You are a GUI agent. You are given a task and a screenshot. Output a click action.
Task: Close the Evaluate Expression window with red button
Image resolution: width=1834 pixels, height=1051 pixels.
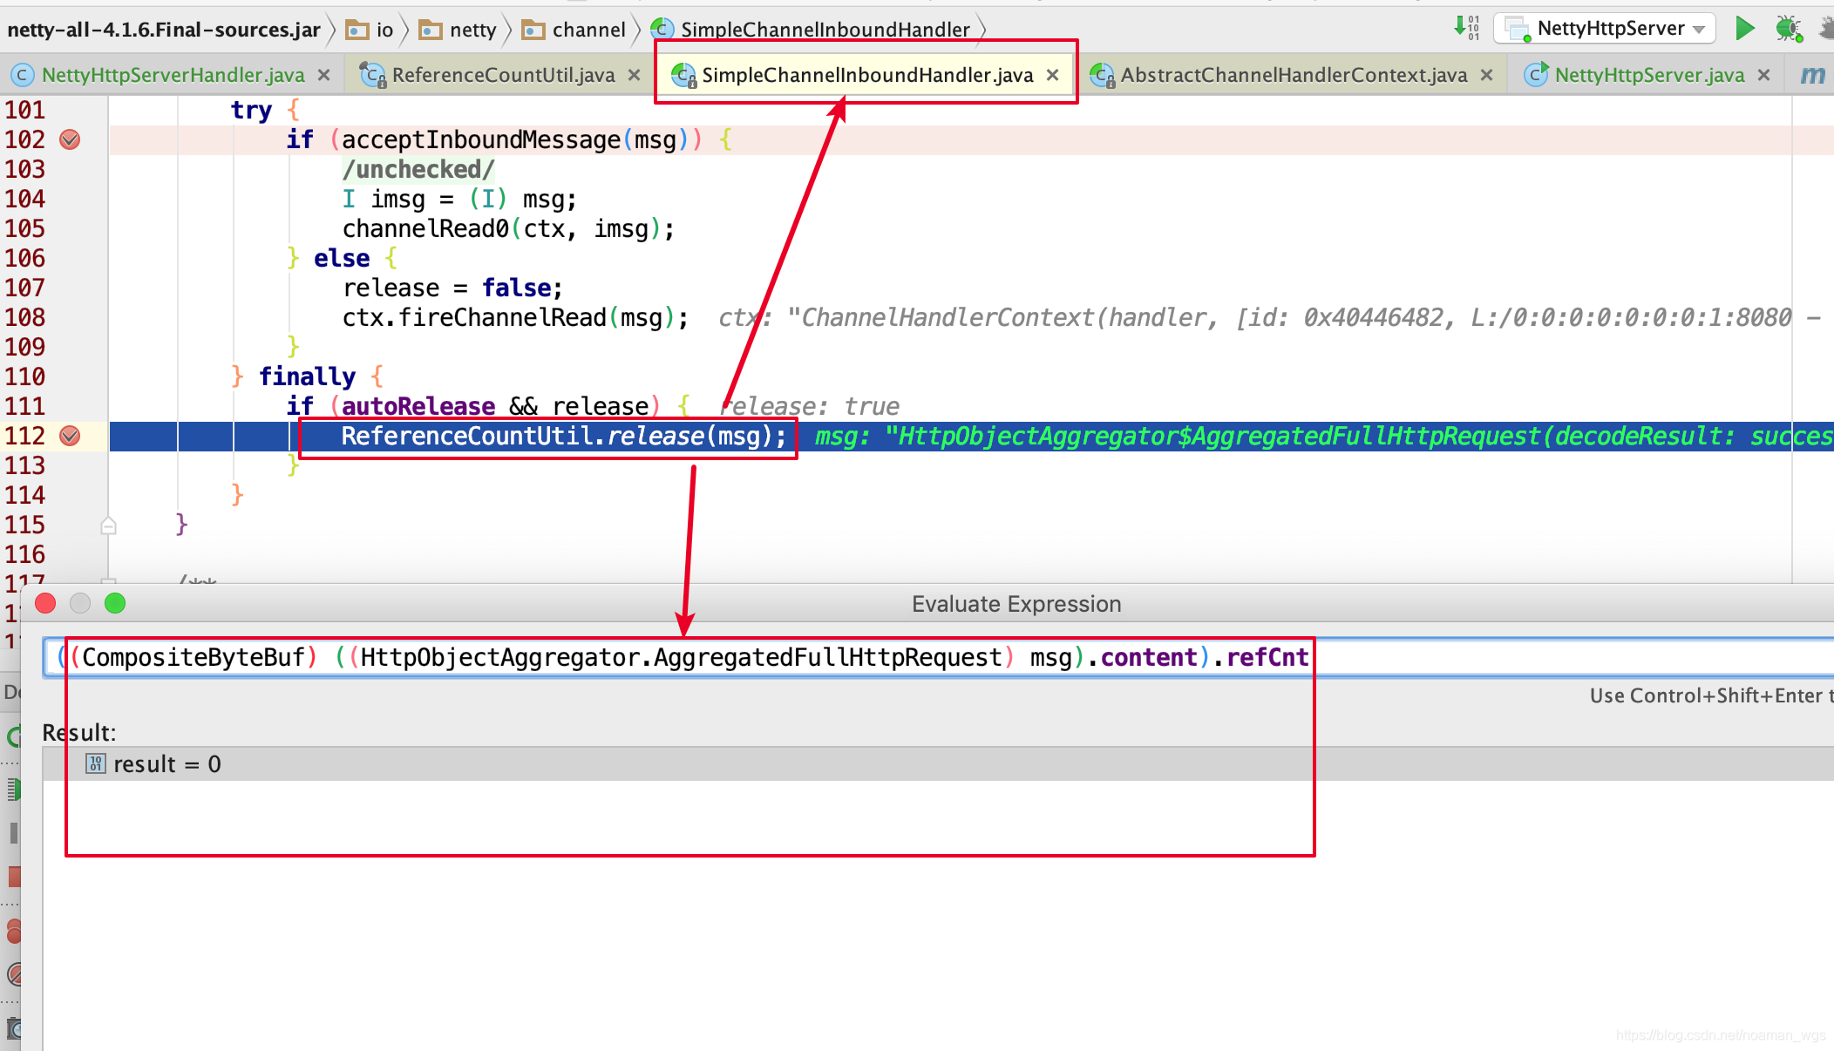pos(45,603)
